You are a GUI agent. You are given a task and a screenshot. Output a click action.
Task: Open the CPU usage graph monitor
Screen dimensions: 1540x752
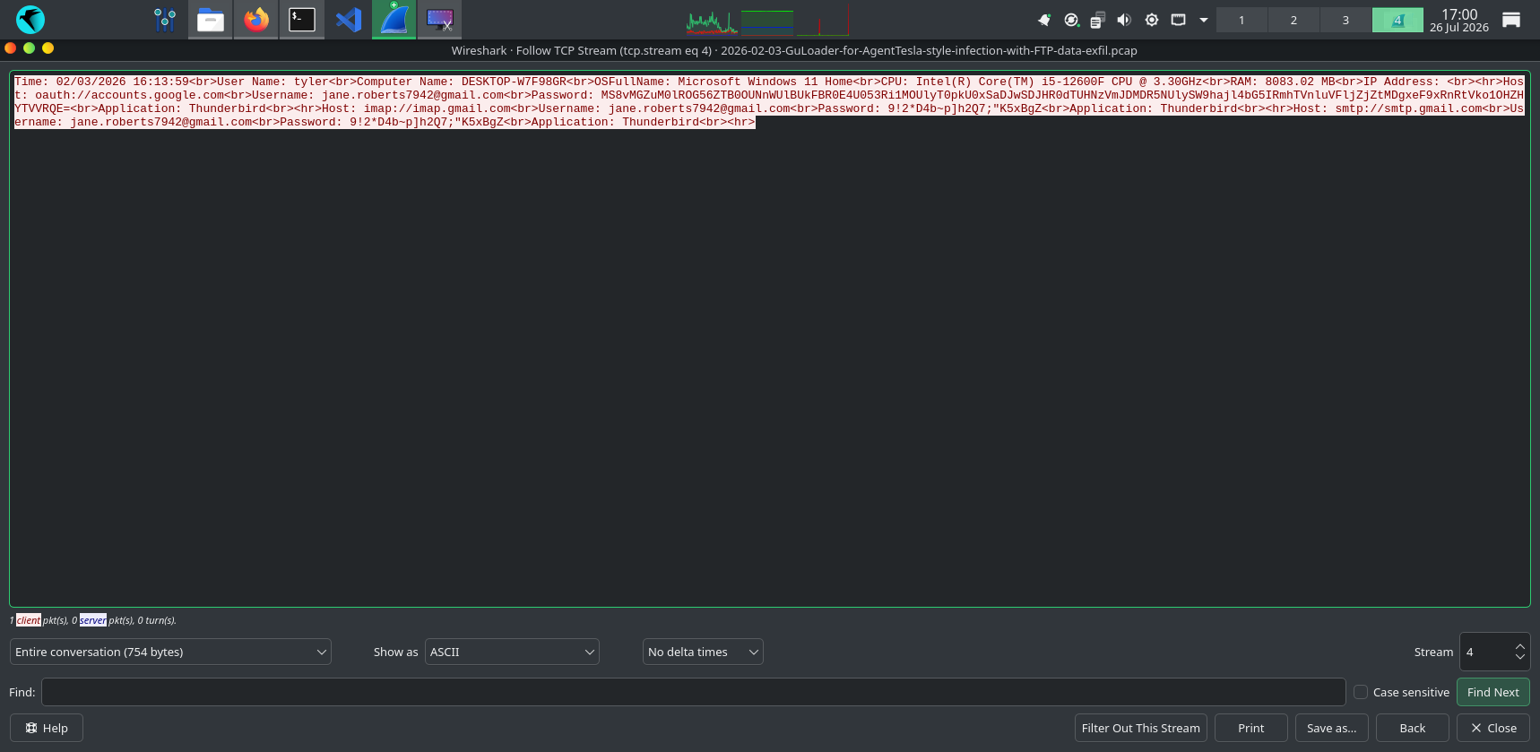click(x=712, y=21)
